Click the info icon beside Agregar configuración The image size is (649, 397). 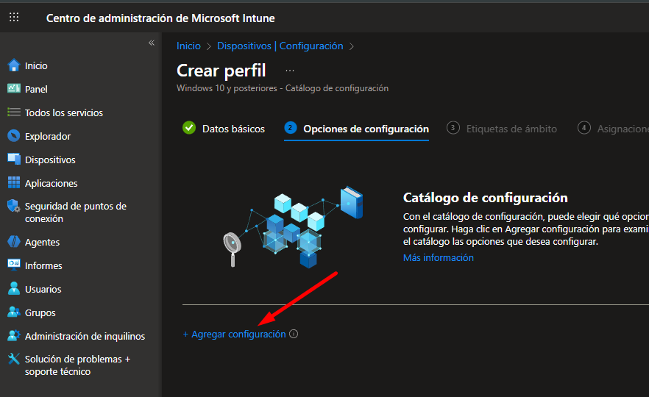click(x=294, y=335)
